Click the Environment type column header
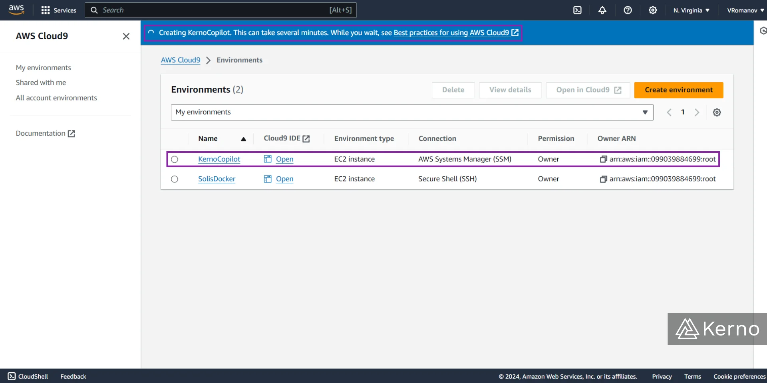This screenshot has height=383, width=767. click(364, 138)
